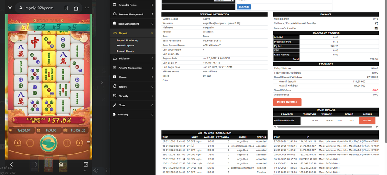Click the Report bell icon in sidebar
The width and height of the screenshot is (387, 175).
[x=115, y=86]
